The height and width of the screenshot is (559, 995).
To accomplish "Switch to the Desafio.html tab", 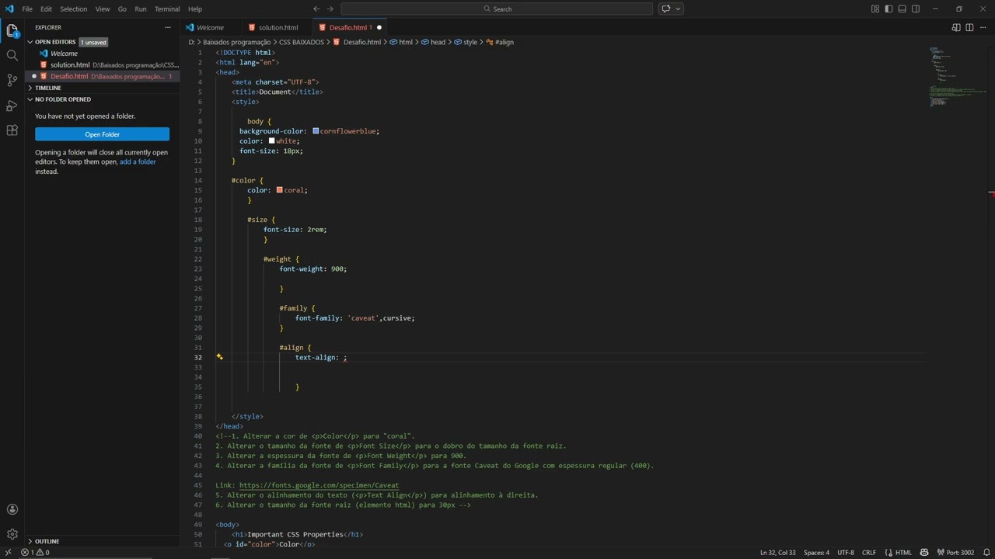I will [348, 27].
